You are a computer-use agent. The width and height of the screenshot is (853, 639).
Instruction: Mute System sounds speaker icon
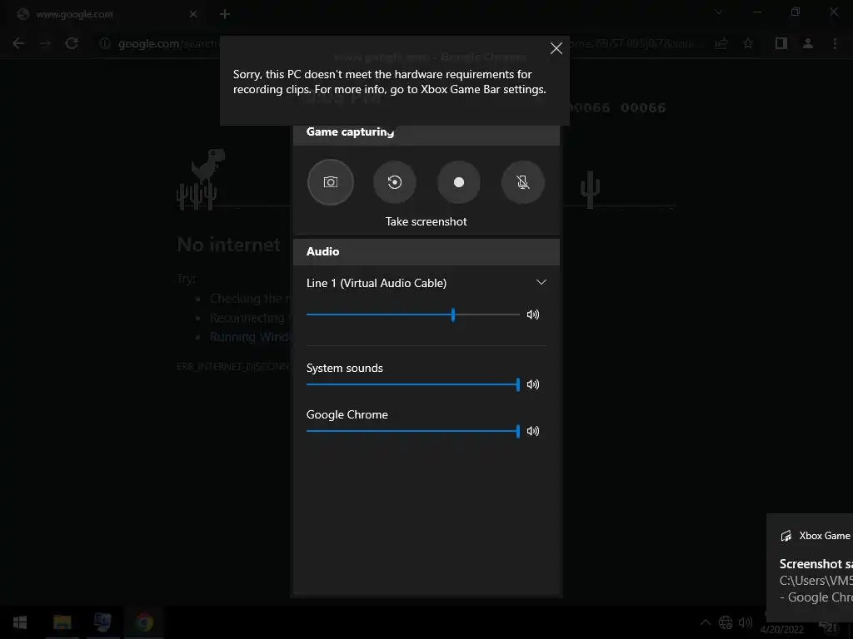[533, 384]
